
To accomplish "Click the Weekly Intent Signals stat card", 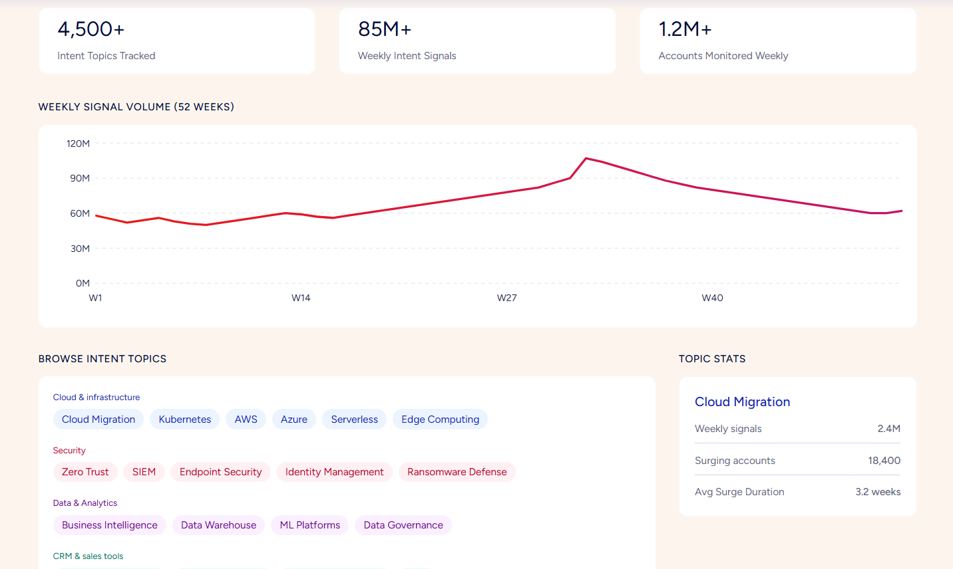I will (x=477, y=41).
